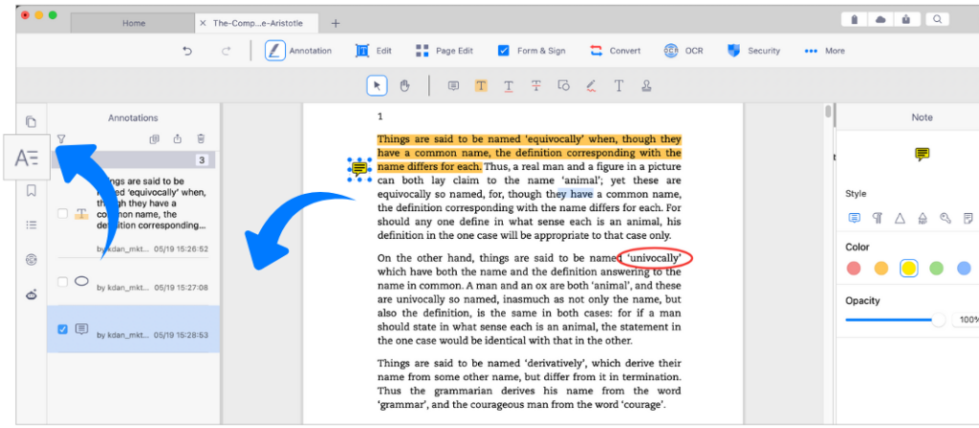The image size is (979, 428).
Task: Select the blue color swatch
Action: 964,268
